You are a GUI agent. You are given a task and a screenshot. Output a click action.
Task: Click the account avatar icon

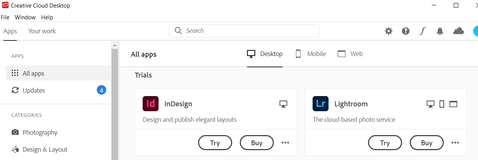pos(475,31)
